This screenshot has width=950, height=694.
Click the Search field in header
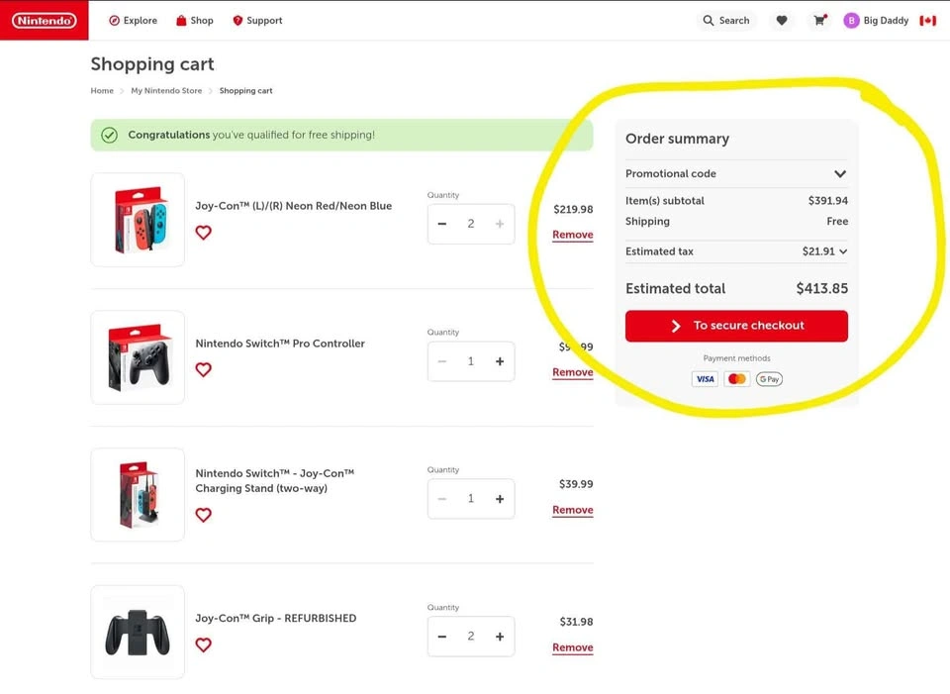[x=726, y=21]
